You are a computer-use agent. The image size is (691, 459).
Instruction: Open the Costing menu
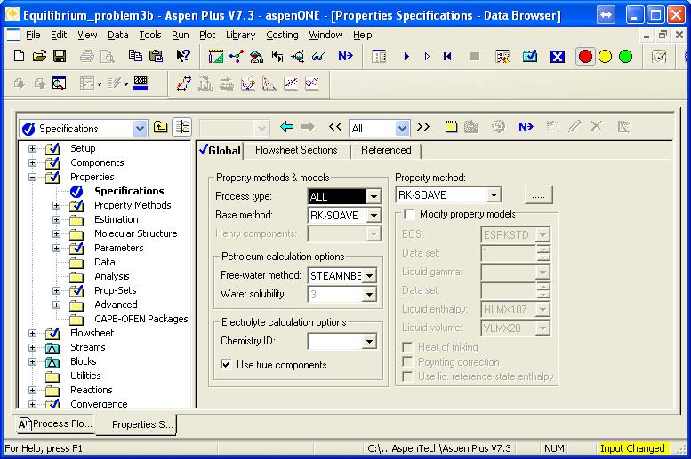tap(282, 35)
